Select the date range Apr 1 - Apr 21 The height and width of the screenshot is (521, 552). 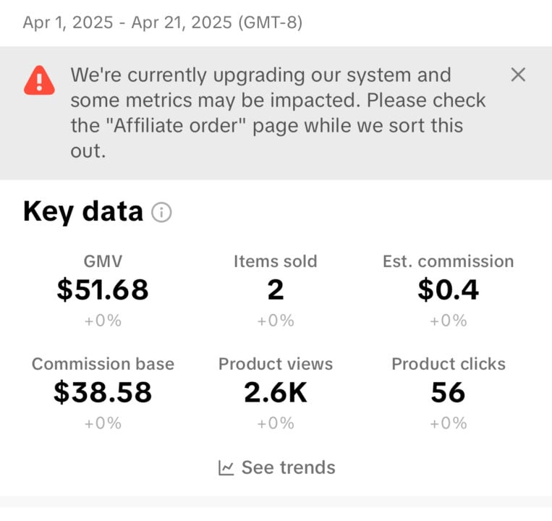pyautogui.click(x=163, y=22)
